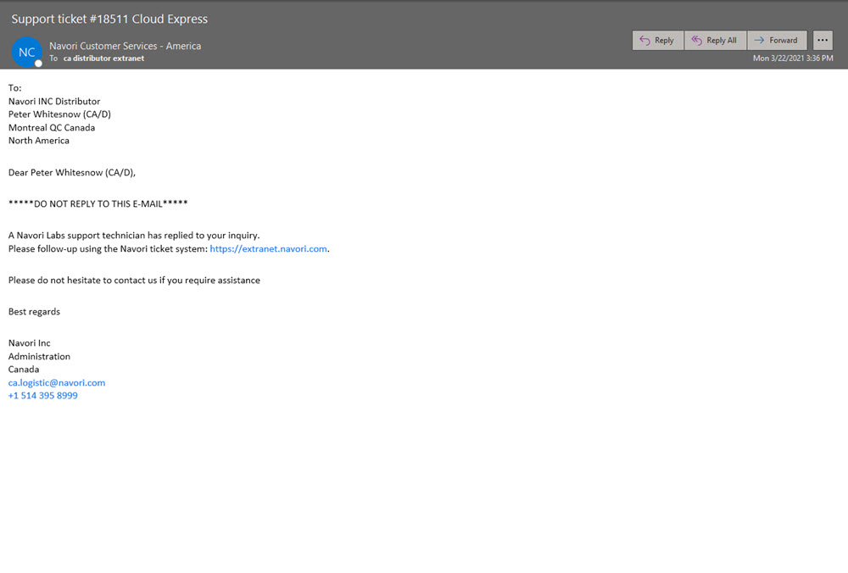Click the Navori Labs support technician sentence

pos(134,236)
